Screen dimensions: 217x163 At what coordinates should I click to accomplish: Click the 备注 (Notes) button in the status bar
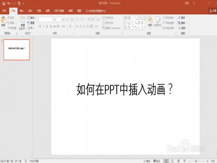[x=147, y=161]
